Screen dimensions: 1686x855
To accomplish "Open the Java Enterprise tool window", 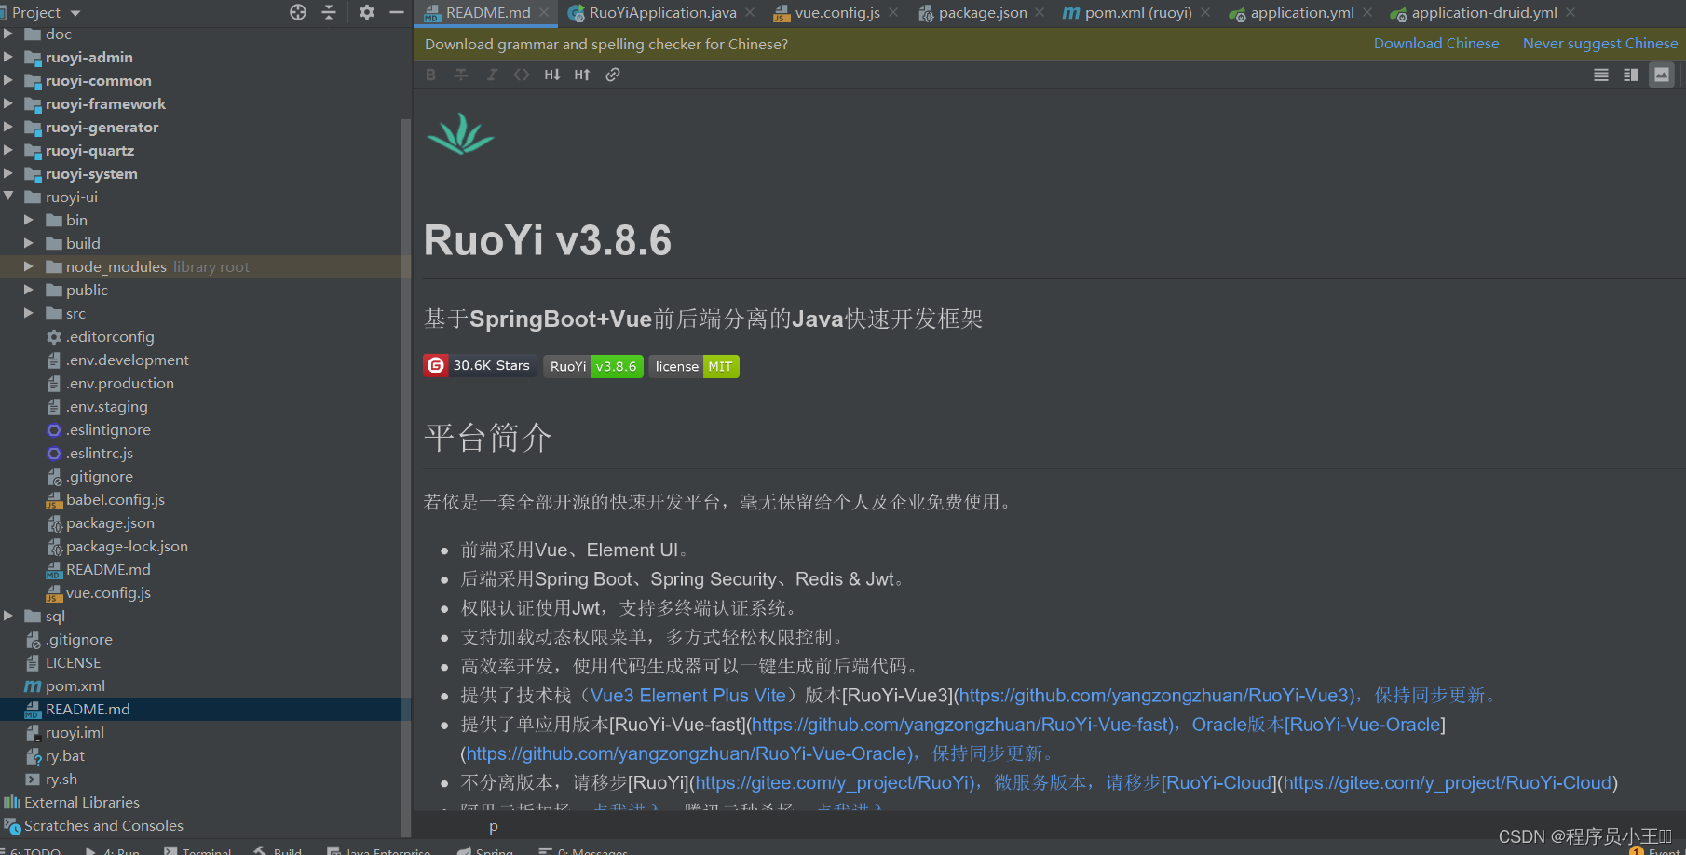I will [379, 850].
